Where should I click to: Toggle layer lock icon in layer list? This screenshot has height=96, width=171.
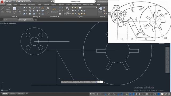coord(77,8)
